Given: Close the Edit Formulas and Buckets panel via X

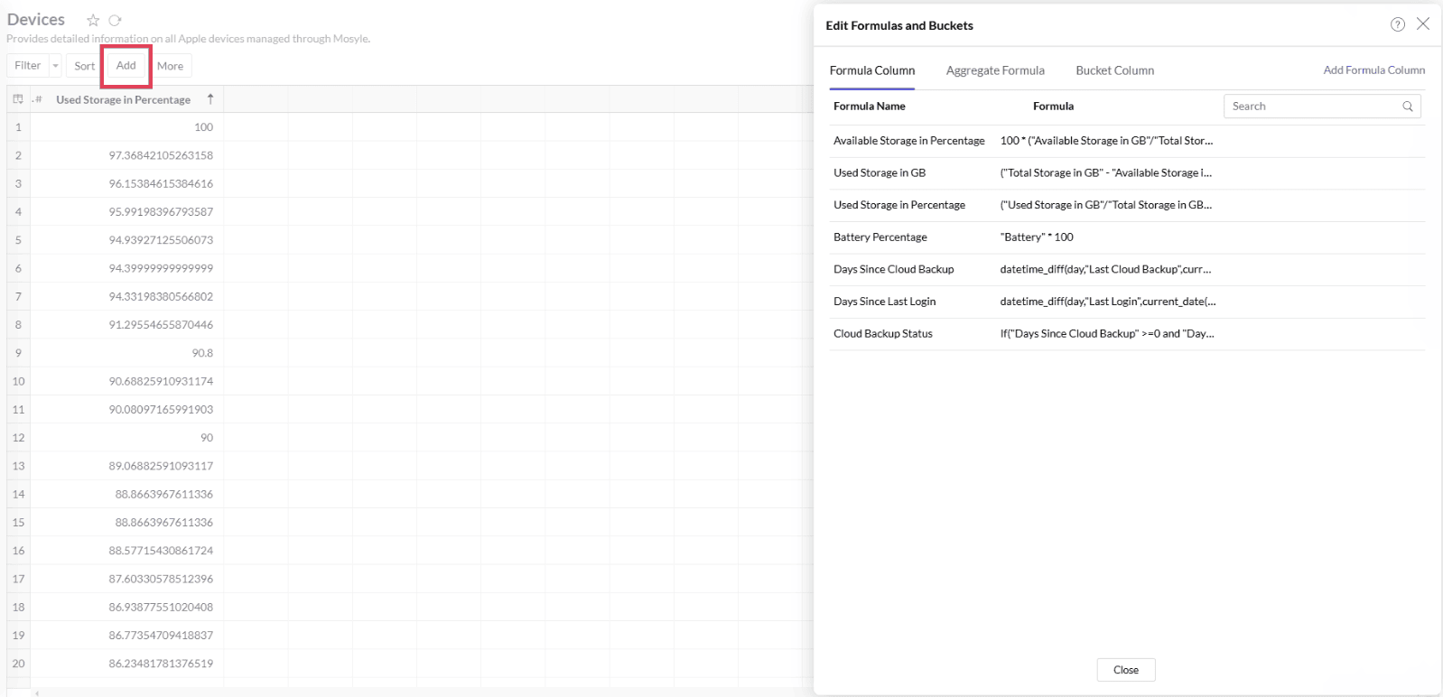Looking at the screenshot, I should point(1423,24).
